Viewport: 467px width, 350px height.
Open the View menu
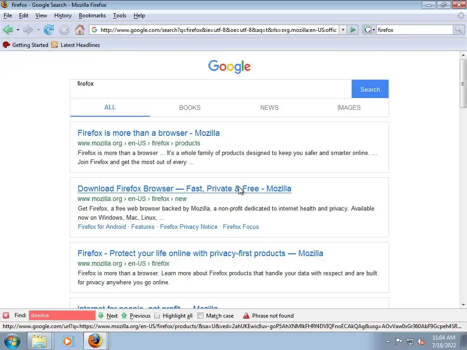coord(41,15)
